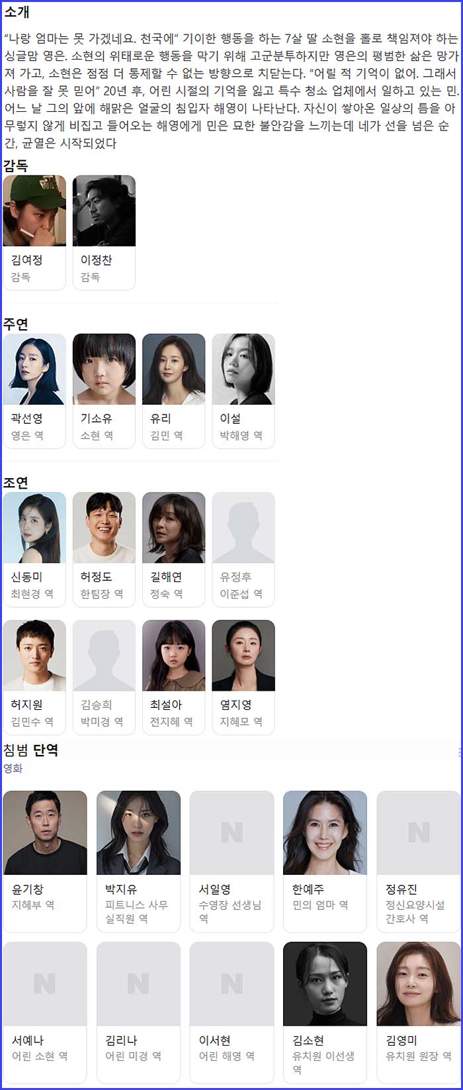This screenshot has height=1090, width=463.
Task: Click the 허정도 name link
Action: 97,577
